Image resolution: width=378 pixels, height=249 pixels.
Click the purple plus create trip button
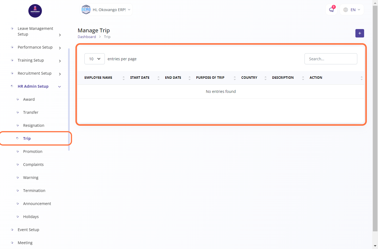coord(359,33)
